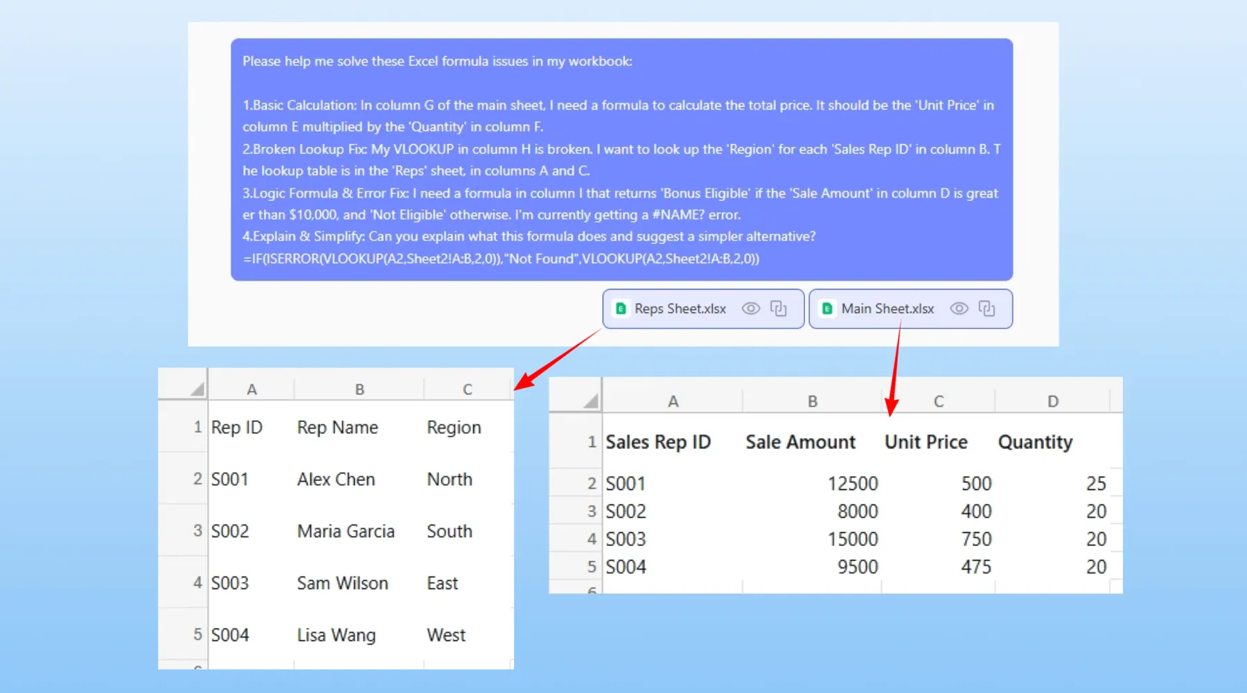Open the Main Sheet.xlsx attachment name

tap(887, 308)
